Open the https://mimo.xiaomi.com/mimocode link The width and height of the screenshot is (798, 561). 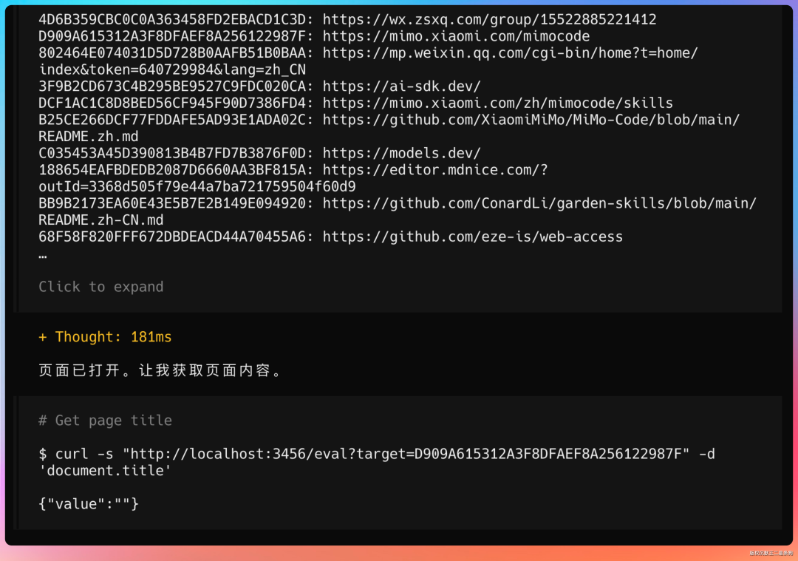pyautogui.click(x=456, y=36)
